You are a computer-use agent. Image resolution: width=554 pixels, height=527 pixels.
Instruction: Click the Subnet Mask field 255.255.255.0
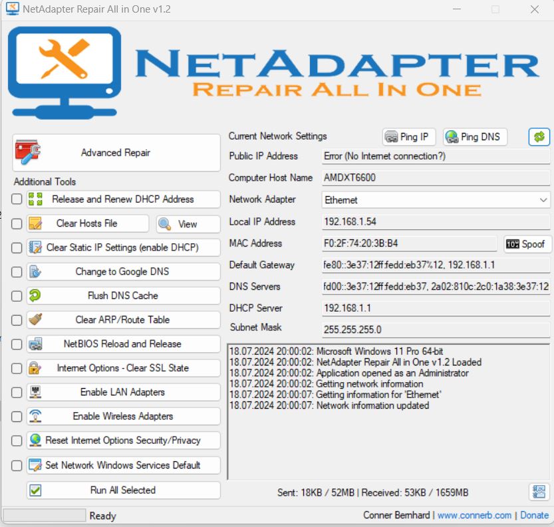pos(436,330)
